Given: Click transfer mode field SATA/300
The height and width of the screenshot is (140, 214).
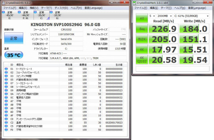Looking at the screenshot, I should click(66, 44).
